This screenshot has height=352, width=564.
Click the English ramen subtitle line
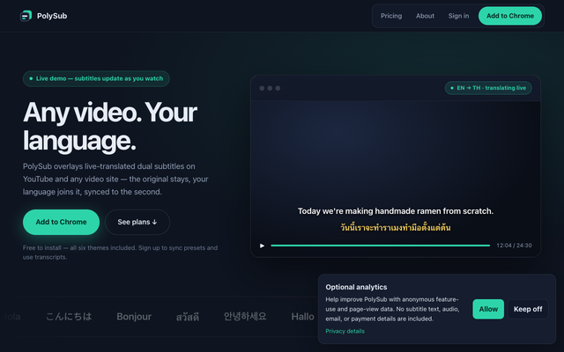396,211
